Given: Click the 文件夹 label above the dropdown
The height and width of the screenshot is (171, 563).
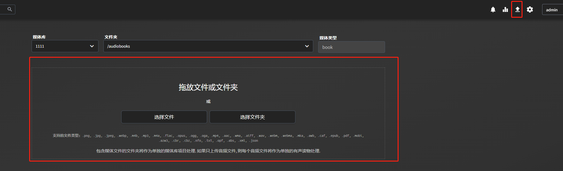Looking at the screenshot, I should pos(111,37).
